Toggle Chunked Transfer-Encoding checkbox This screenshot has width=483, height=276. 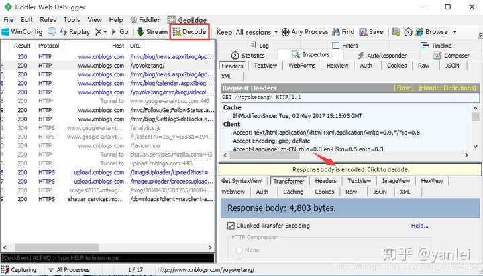pyautogui.click(x=231, y=226)
